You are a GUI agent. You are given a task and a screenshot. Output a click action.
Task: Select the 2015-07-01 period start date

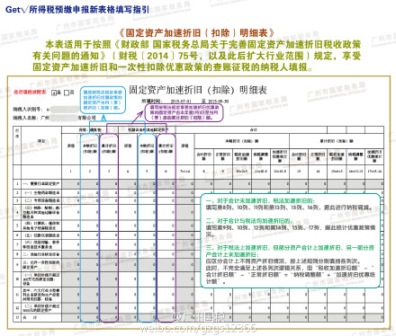click(181, 102)
